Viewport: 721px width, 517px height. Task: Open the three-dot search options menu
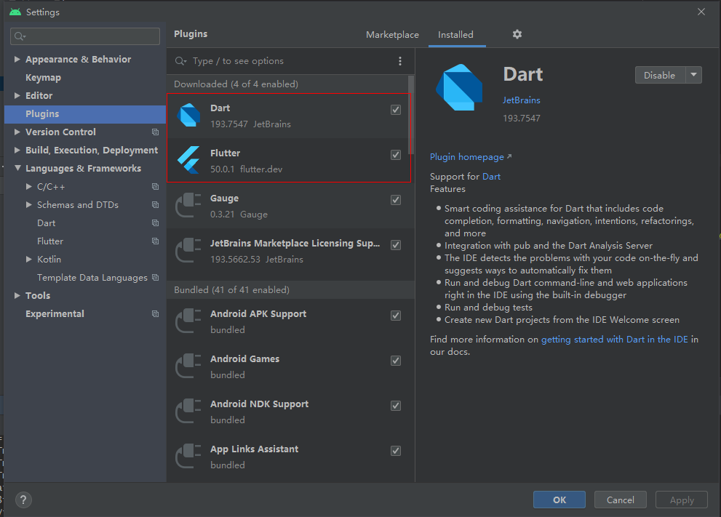(400, 61)
